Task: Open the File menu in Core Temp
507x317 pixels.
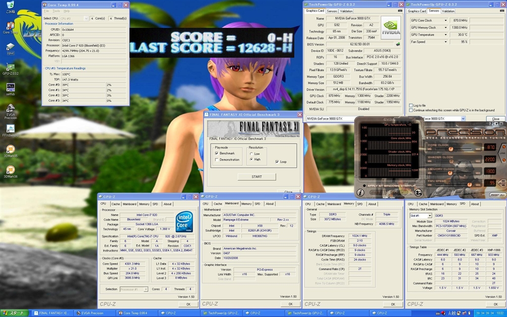Action: click(46, 11)
